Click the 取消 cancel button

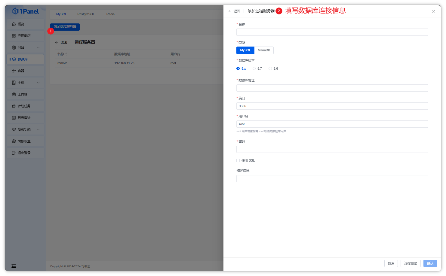(x=391, y=263)
